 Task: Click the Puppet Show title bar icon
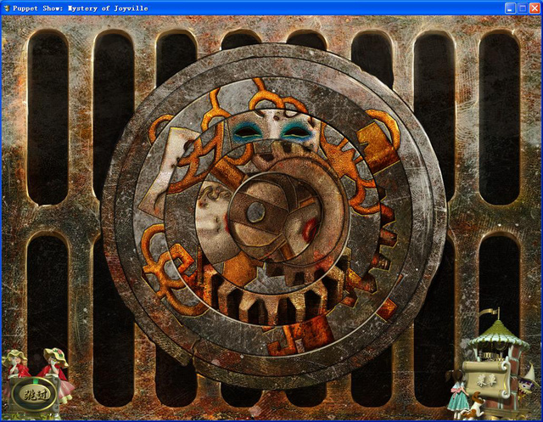tap(6, 8)
